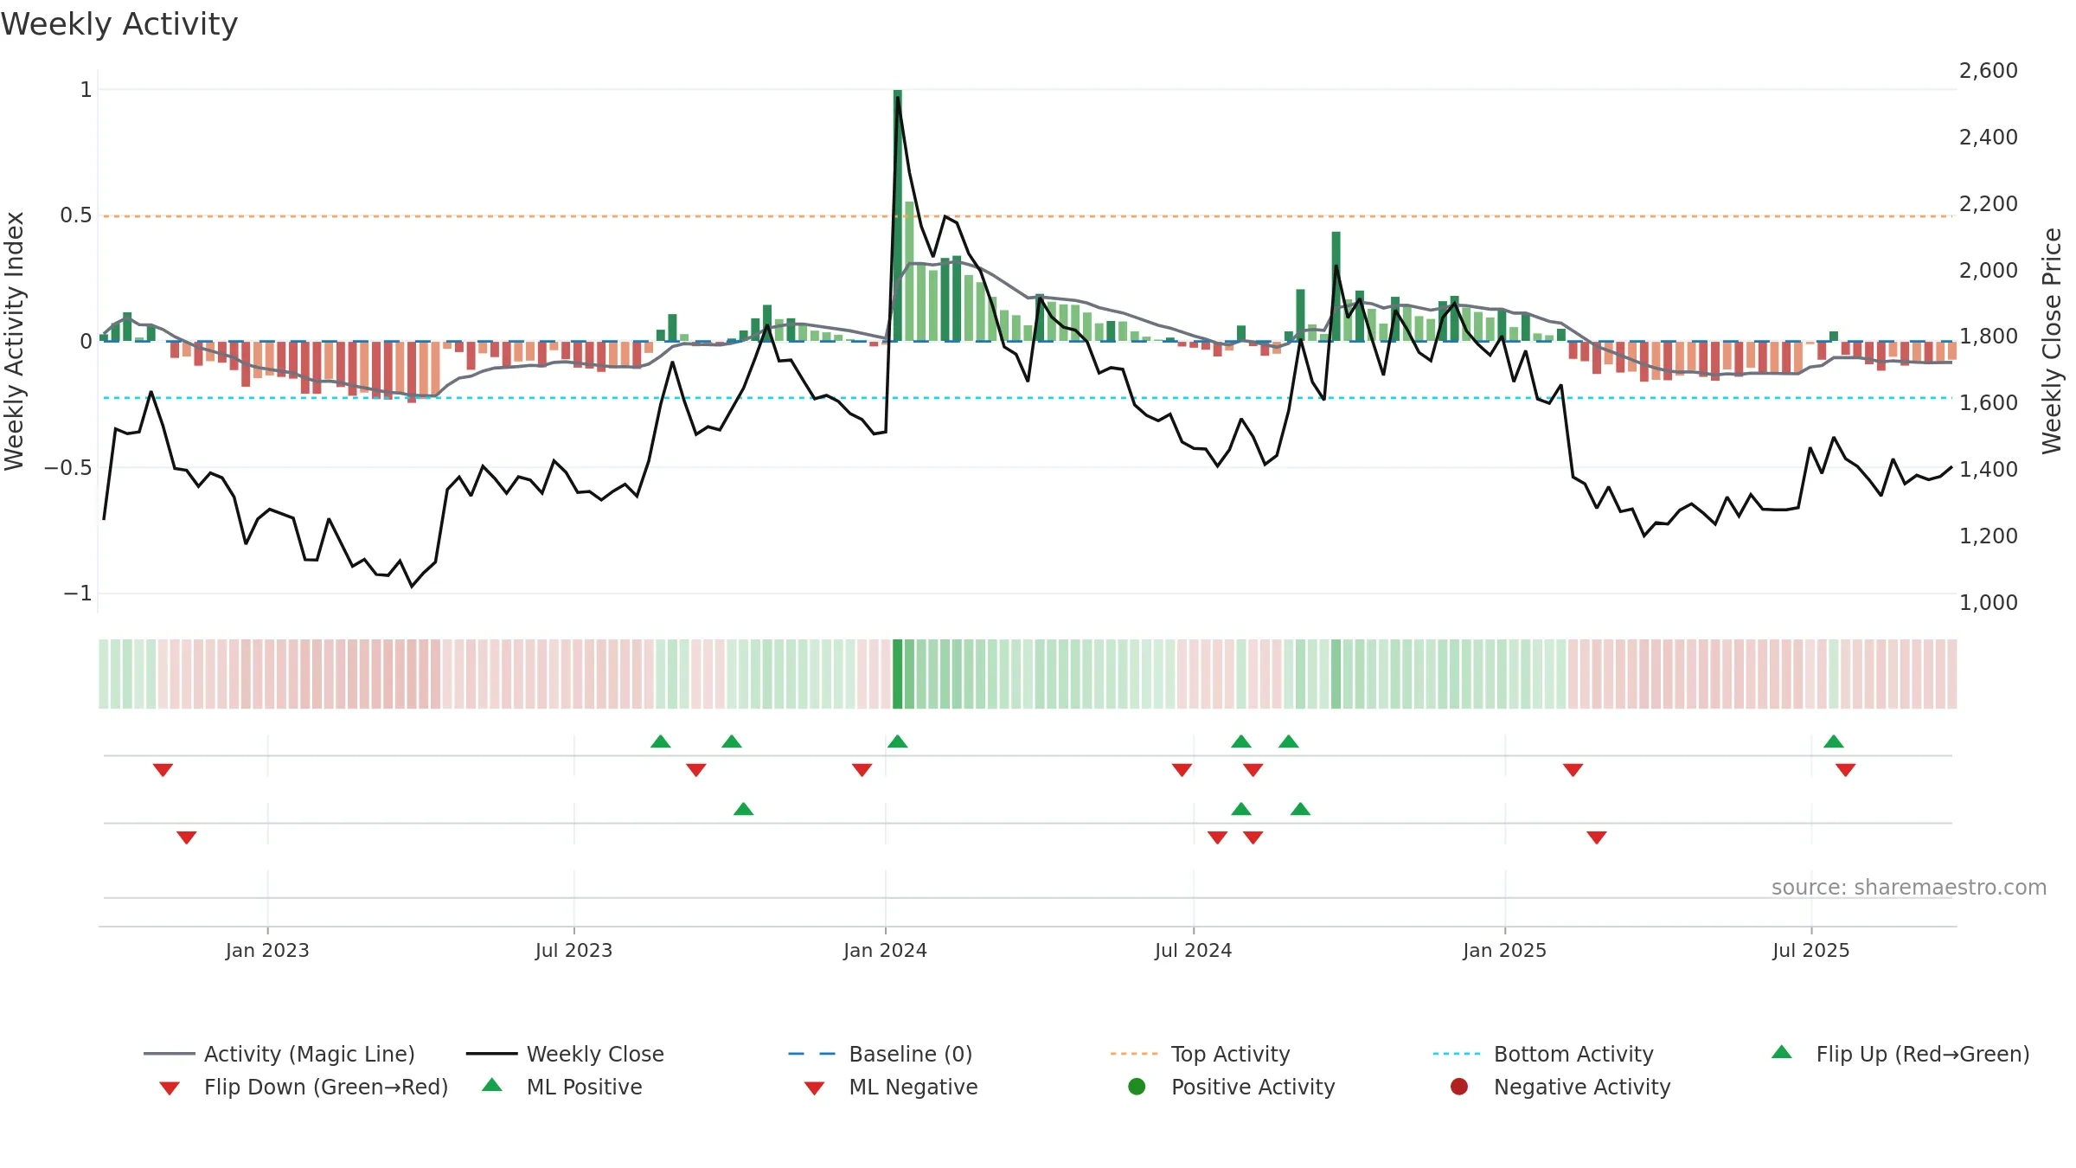
Task: Click the red Negative Activity legend dot
Action: click(1459, 1087)
